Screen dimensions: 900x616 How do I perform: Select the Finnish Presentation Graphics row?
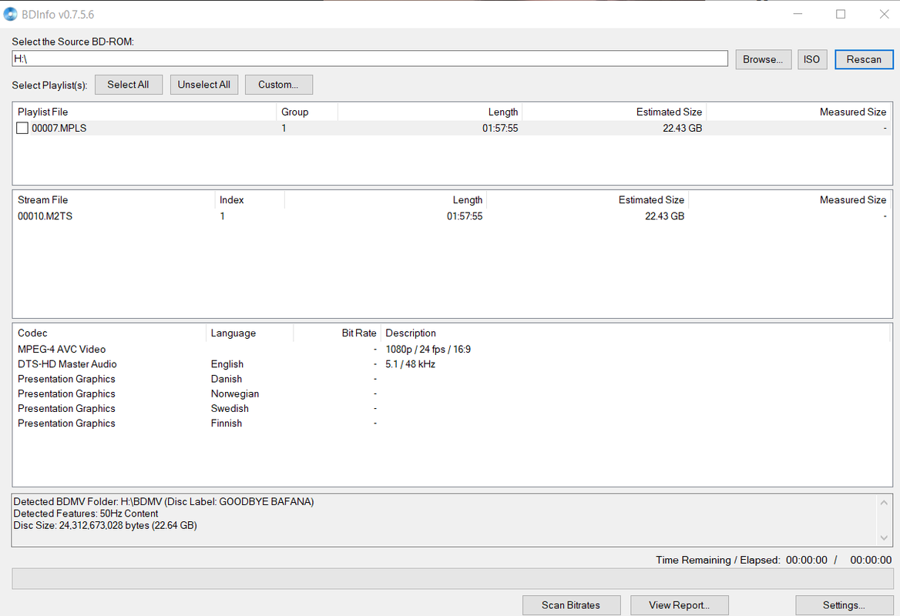(452, 423)
